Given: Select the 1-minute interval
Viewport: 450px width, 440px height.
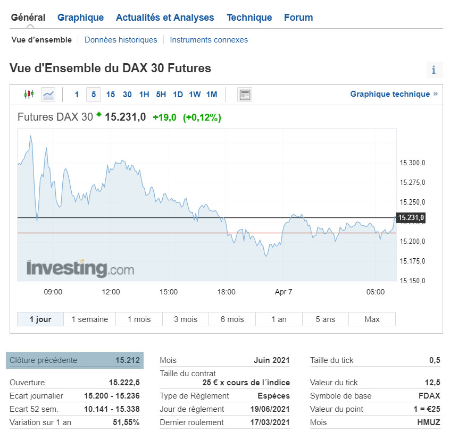Looking at the screenshot, I should (77, 95).
